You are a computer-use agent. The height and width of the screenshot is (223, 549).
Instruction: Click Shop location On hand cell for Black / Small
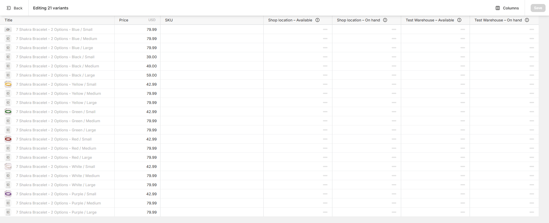[367, 57]
